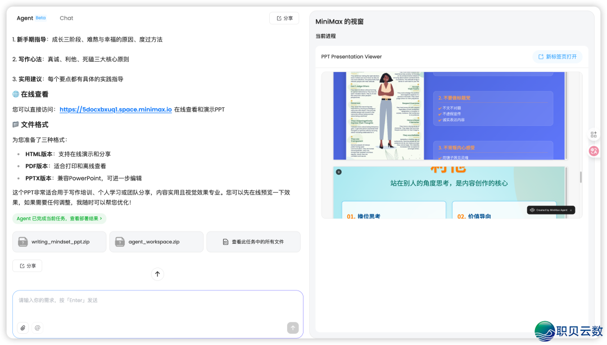Open presentation in new tab
The height and width of the screenshot is (345, 607).
point(557,57)
